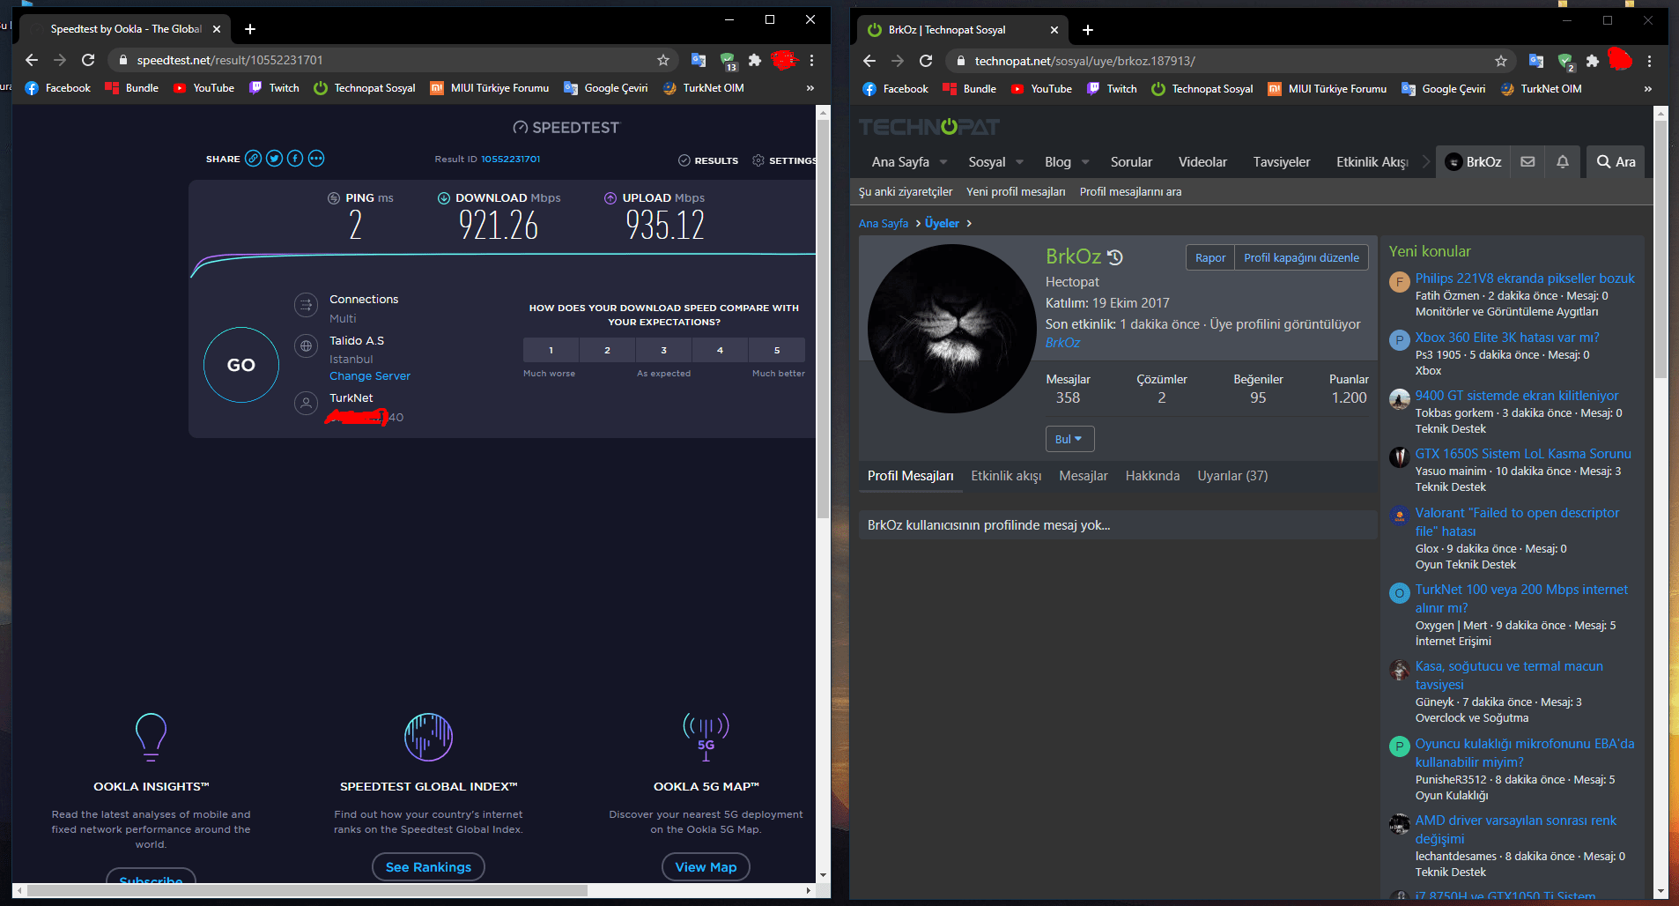This screenshot has width=1679, height=906.
Task: Open the BrkOz account menu
Action: pyautogui.click(x=1474, y=162)
